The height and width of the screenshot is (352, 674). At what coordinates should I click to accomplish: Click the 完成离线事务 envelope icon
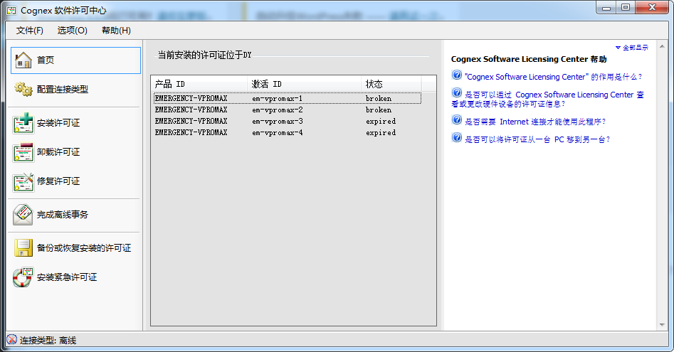(x=23, y=215)
